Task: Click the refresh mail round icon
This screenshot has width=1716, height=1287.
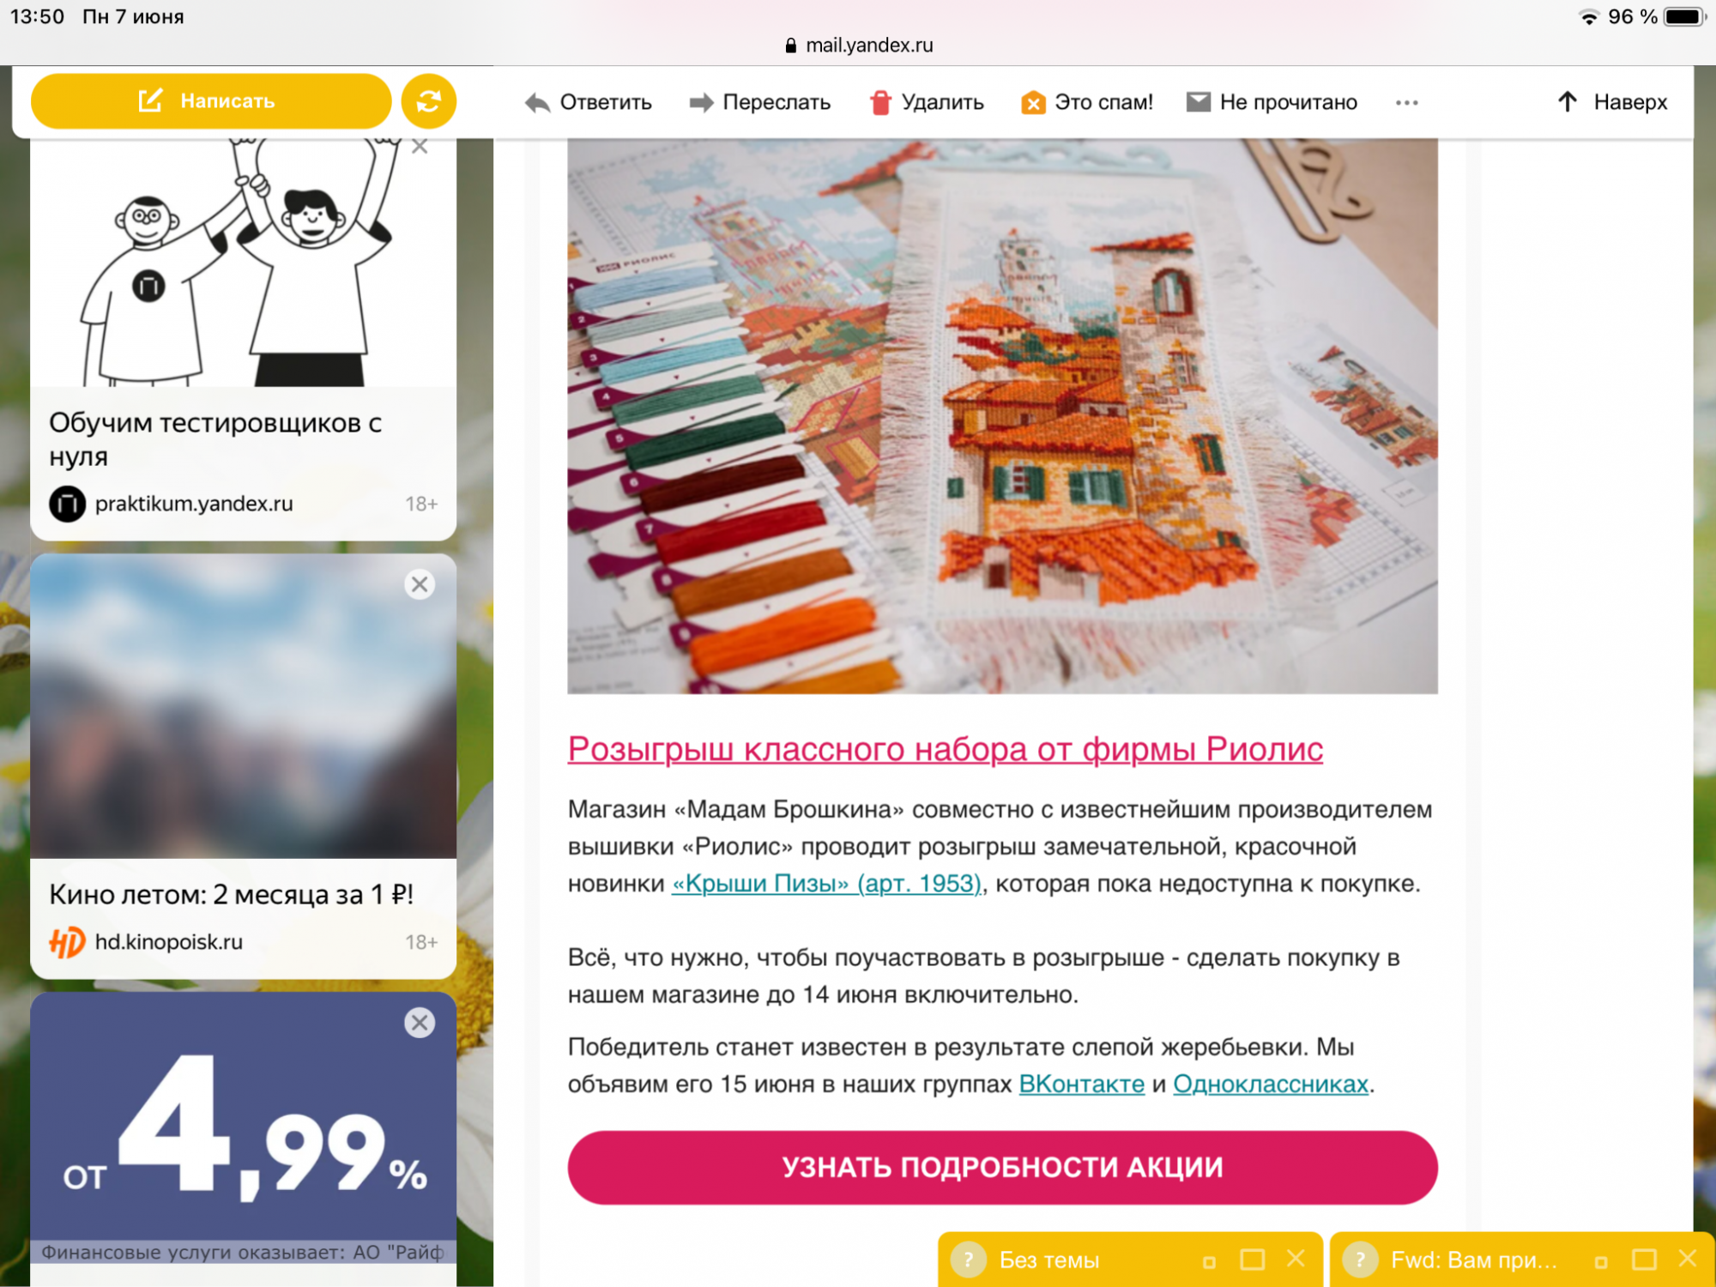Action: tap(429, 101)
